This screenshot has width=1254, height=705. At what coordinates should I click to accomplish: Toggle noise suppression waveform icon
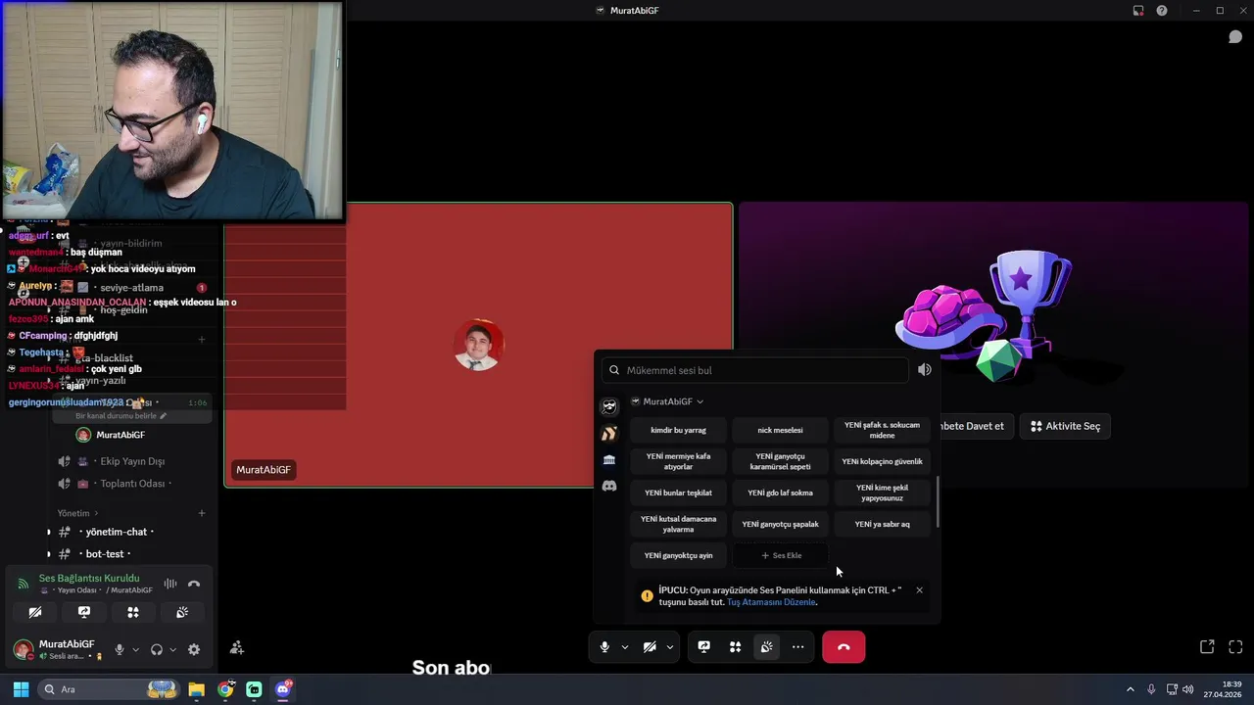point(170,584)
